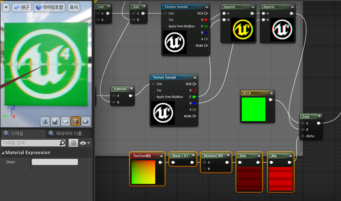Open the property matrix grid view icon
341x201 pixels.
tap(74, 143)
